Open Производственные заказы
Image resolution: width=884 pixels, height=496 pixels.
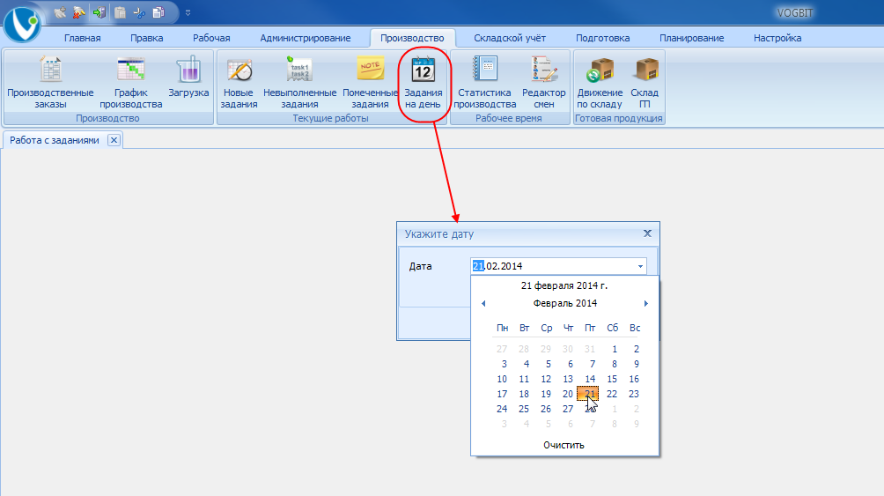pyautogui.click(x=51, y=82)
